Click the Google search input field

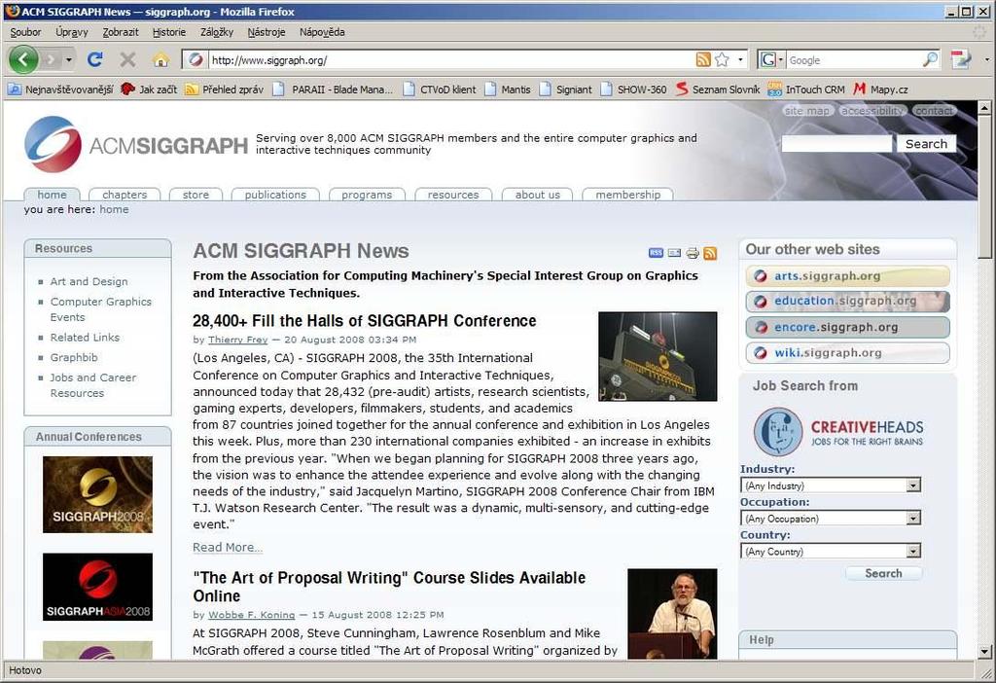click(x=854, y=59)
